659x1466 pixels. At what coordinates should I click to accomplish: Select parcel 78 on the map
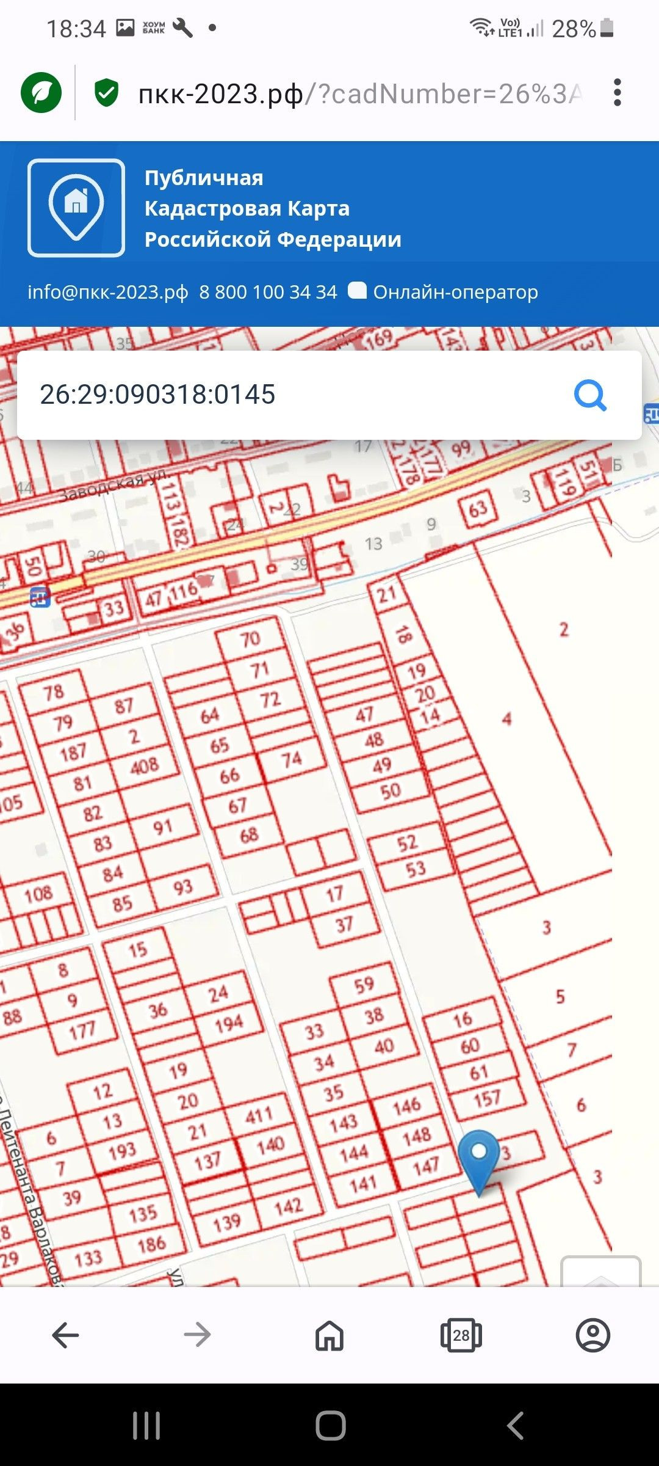tap(54, 692)
